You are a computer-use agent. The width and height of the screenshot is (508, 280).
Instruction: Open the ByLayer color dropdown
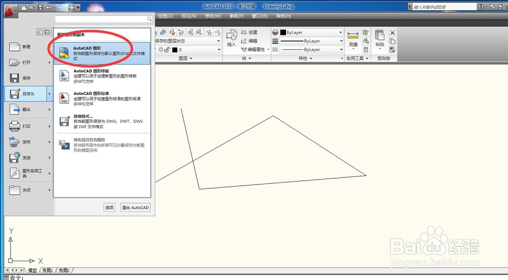340,32
